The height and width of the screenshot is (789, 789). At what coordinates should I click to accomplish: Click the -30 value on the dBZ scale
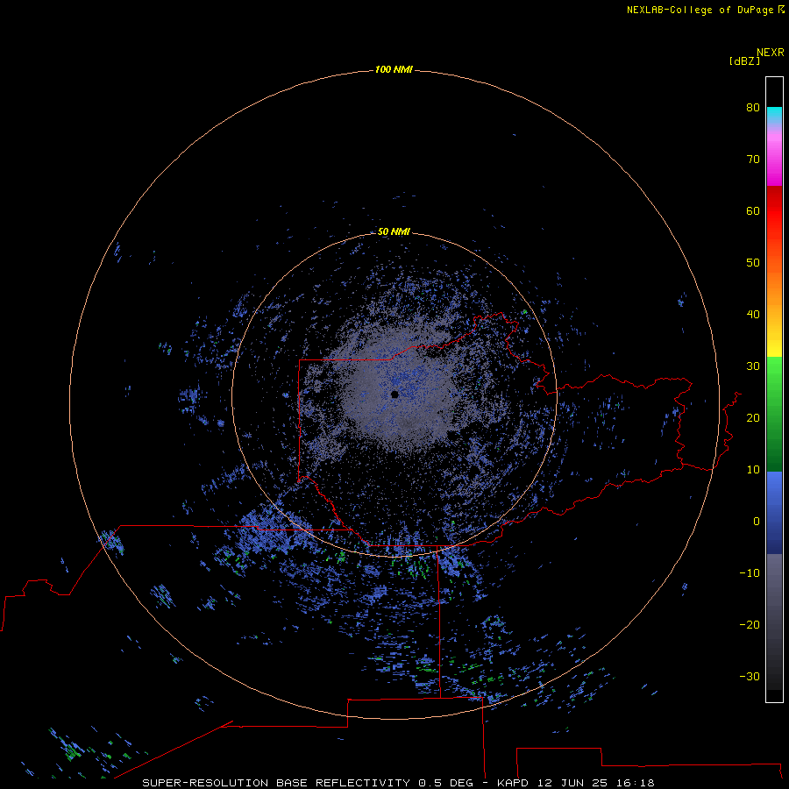click(750, 676)
